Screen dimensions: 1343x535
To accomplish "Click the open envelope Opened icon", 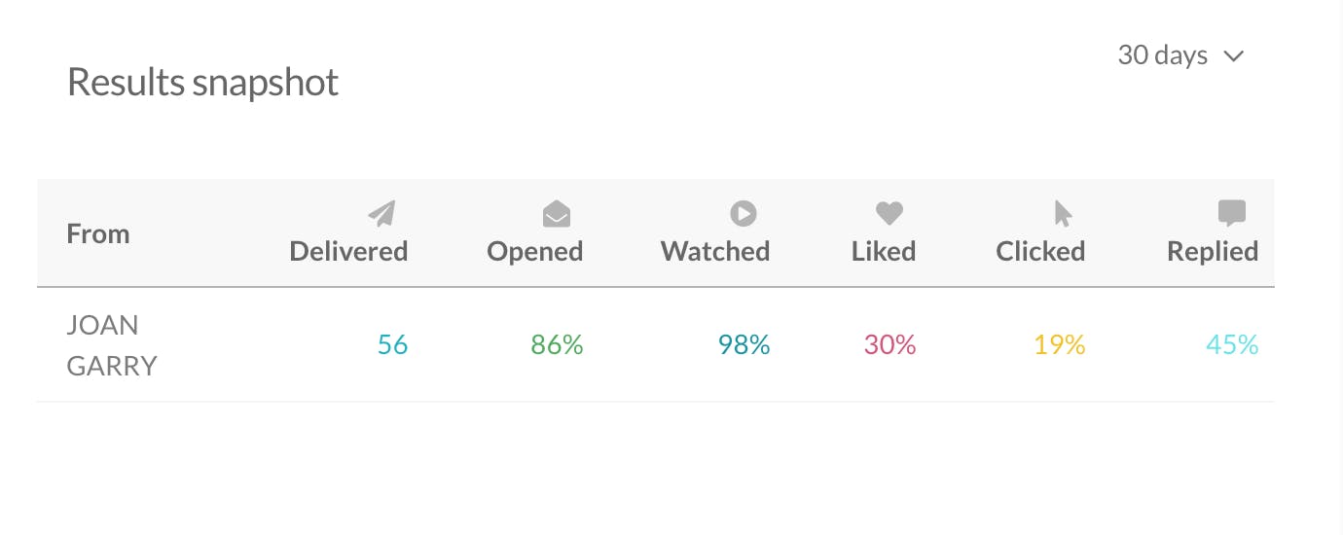I will point(556,214).
